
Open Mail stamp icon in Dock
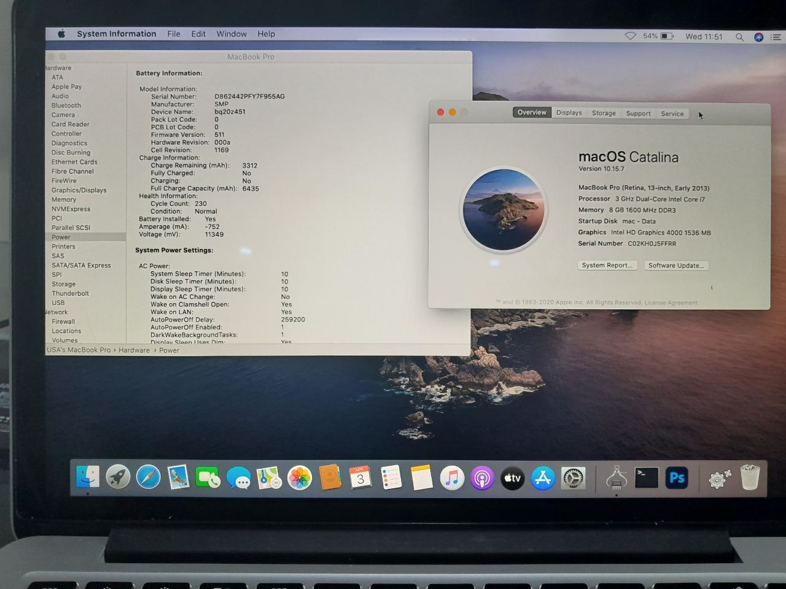click(178, 477)
